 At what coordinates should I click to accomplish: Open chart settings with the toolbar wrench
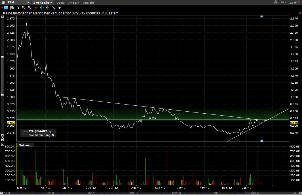coord(53,8)
